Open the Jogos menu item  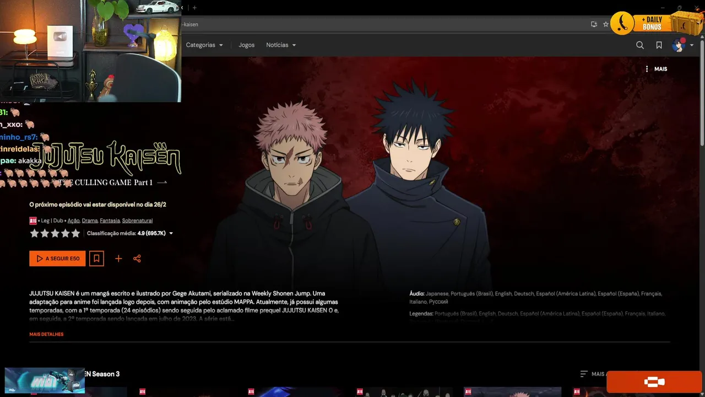pos(246,45)
